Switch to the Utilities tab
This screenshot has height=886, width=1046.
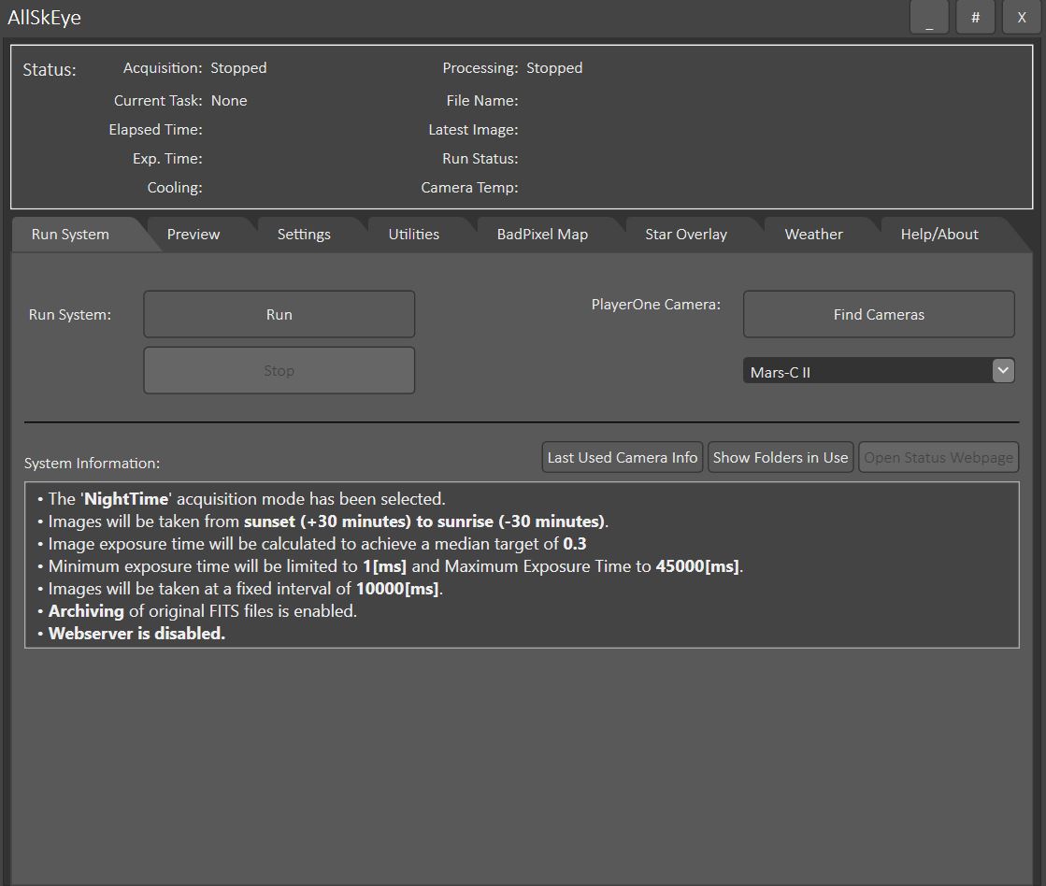[414, 234]
